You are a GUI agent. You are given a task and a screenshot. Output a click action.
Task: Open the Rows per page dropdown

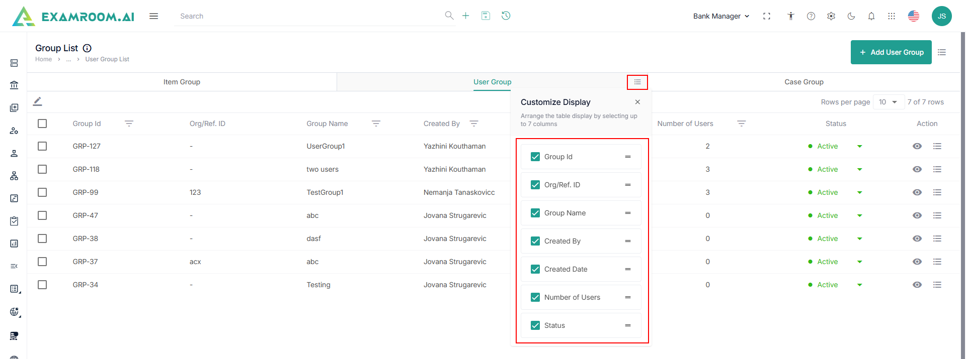click(x=888, y=102)
